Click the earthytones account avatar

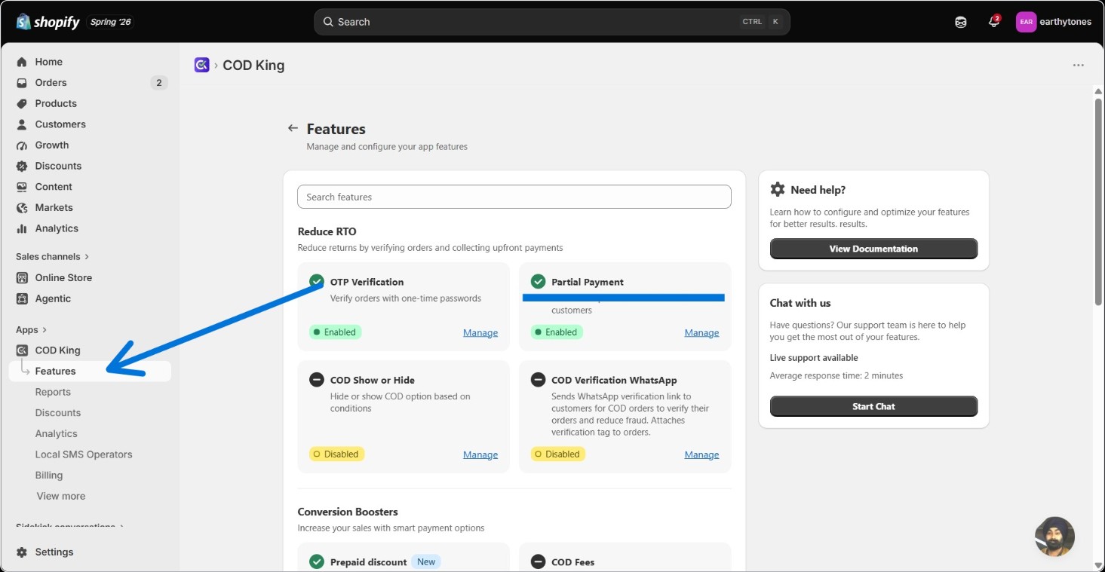[1026, 22]
